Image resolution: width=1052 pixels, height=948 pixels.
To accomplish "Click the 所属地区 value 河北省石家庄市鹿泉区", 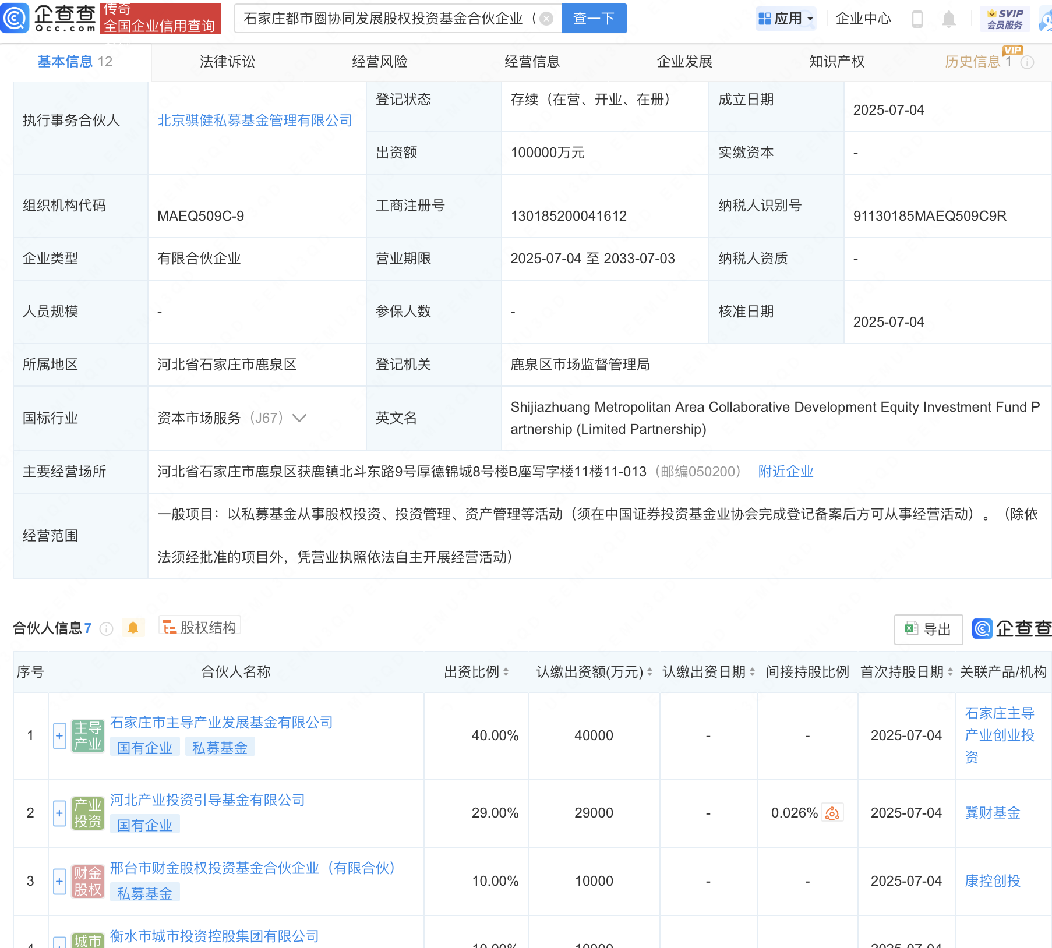I will 227,365.
